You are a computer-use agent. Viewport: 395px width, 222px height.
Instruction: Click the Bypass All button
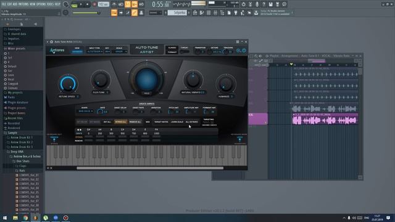pos(121,122)
